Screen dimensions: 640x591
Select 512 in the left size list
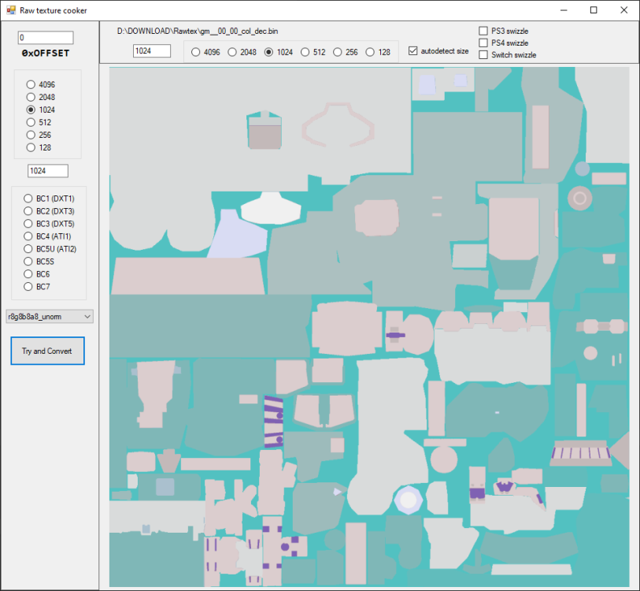pos(31,122)
